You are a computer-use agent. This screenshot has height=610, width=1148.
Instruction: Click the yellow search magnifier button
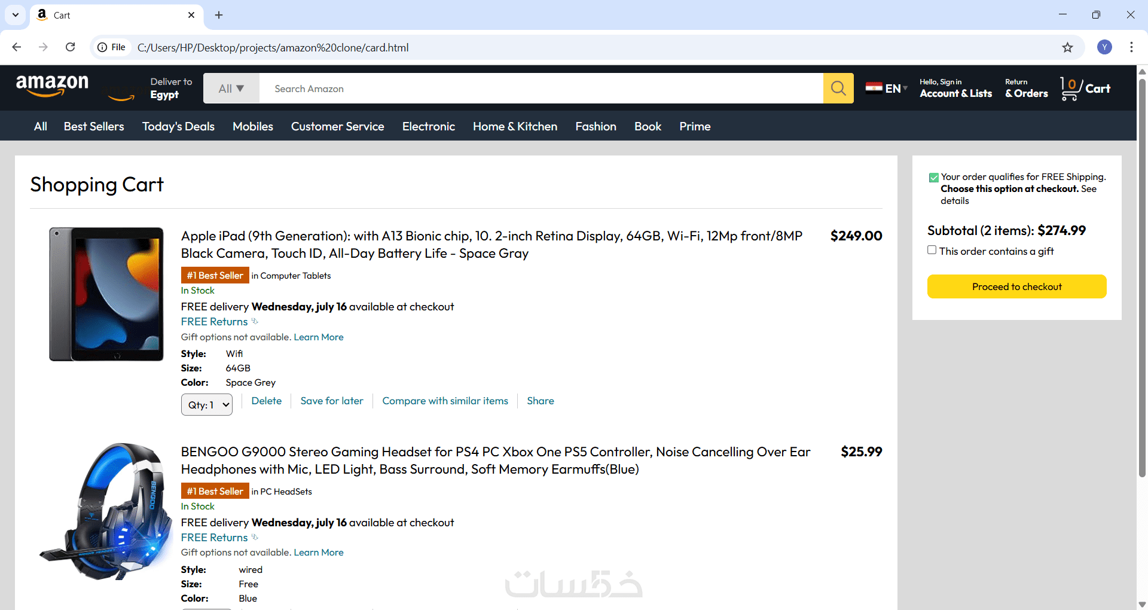click(x=838, y=89)
